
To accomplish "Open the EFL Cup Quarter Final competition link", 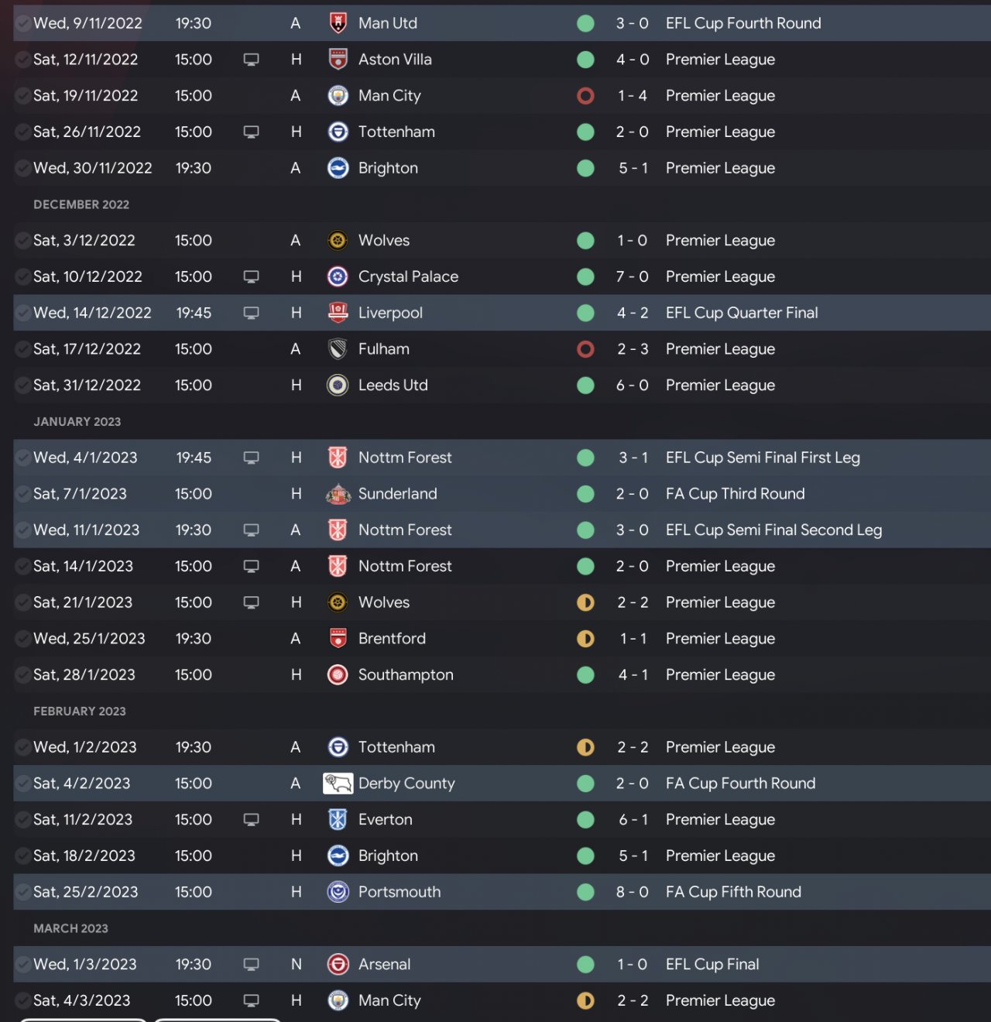I will tap(742, 313).
